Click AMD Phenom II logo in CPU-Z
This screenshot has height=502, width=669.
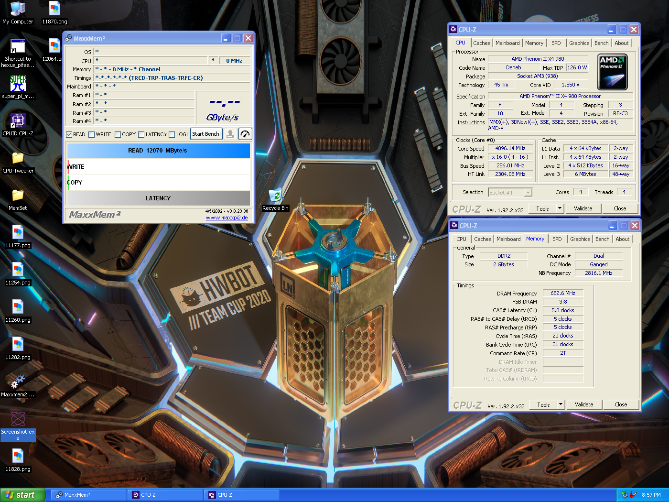(x=612, y=72)
